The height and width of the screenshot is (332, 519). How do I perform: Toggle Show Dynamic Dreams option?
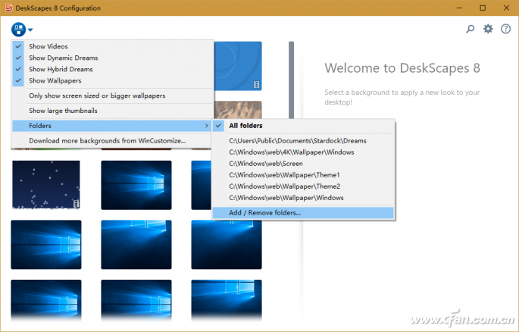[x=113, y=58]
